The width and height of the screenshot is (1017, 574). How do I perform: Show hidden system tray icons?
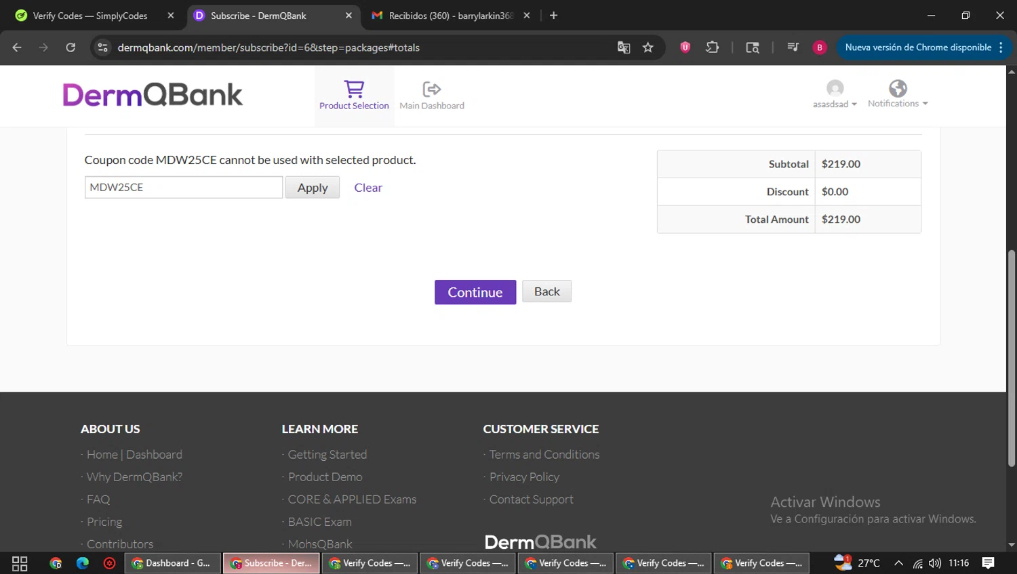point(898,563)
